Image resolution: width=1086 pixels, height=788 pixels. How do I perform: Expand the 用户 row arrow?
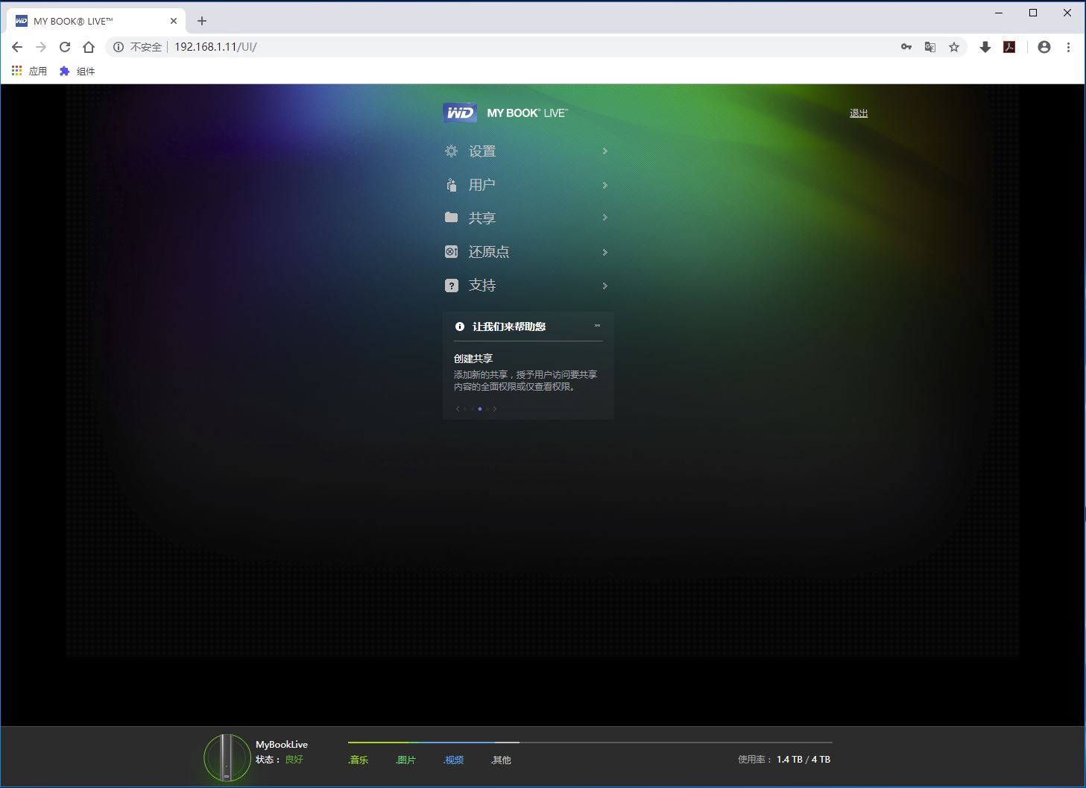click(x=604, y=185)
